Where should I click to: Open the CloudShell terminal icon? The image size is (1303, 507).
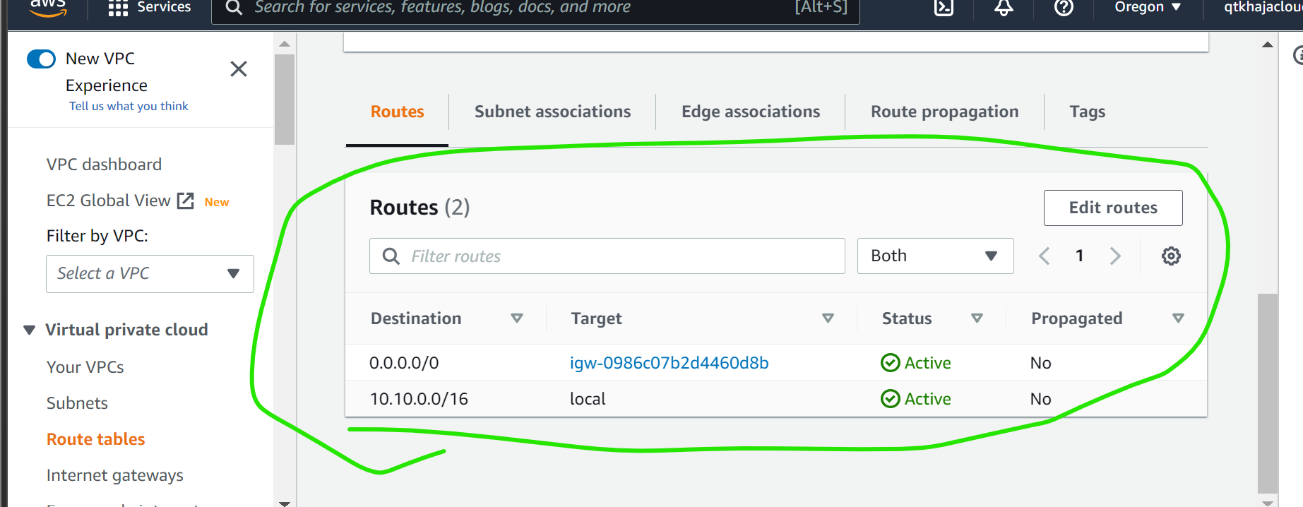pyautogui.click(x=944, y=7)
